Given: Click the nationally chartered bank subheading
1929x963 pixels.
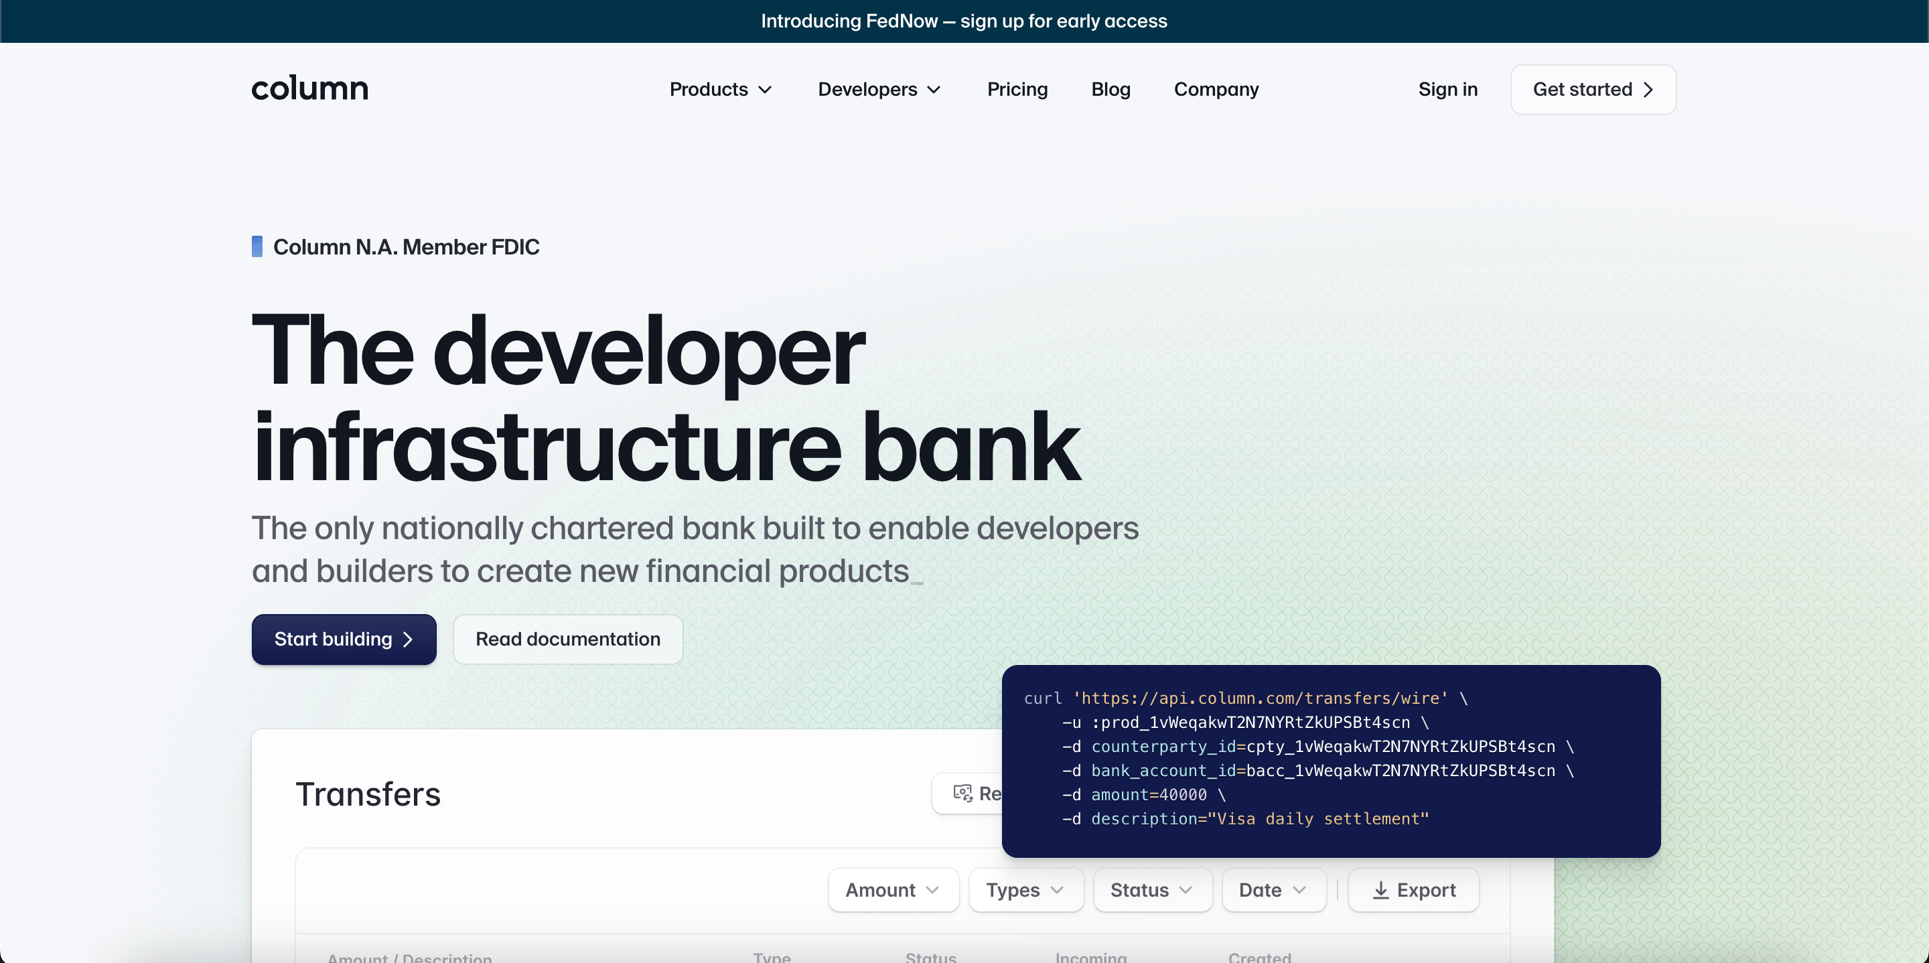Looking at the screenshot, I should click(x=695, y=549).
